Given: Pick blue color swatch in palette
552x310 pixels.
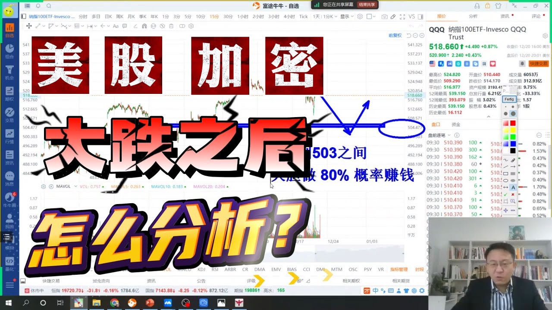Looking at the screenshot, I should 513,144.
